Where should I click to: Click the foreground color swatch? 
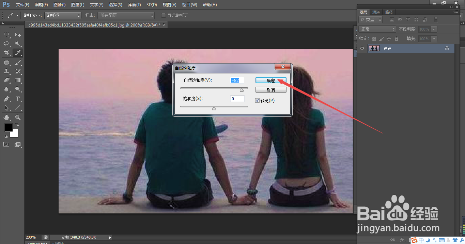(9, 128)
